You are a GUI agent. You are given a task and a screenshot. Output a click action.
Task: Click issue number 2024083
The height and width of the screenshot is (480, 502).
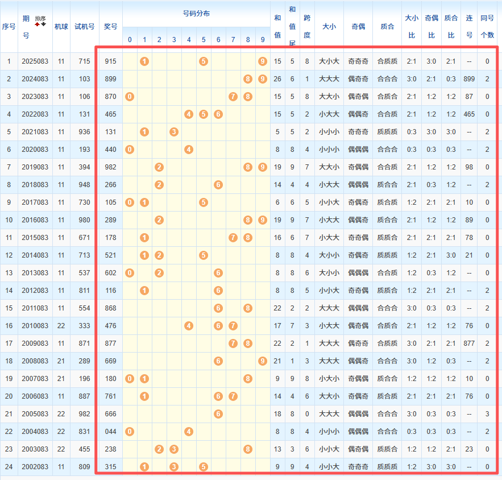[x=35, y=79]
